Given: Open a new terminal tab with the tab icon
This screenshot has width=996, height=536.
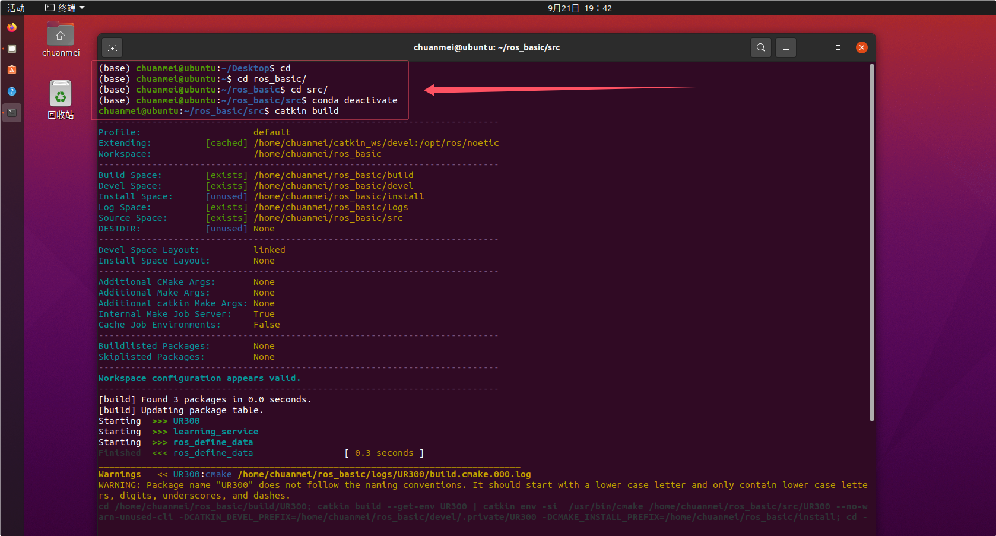Looking at the screenshot, I should click(112, 47).
